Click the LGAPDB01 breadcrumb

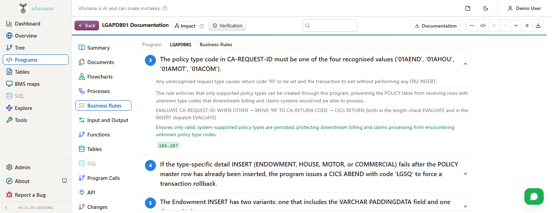(x=180, y=44)
